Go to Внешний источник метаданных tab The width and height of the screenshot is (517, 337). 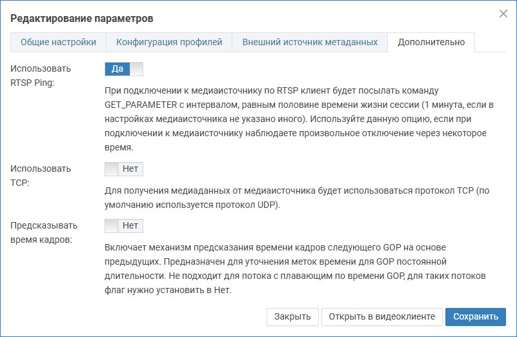[310, 42]
